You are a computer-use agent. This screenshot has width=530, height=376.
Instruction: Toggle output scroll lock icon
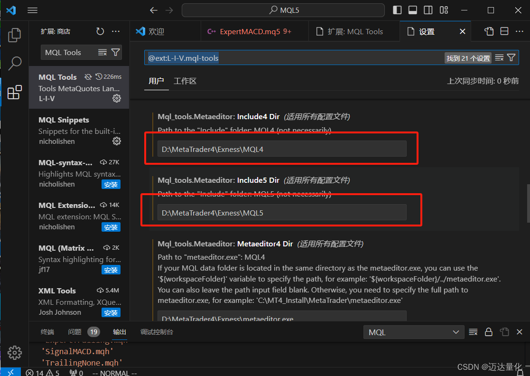click(x=489, y=332)
